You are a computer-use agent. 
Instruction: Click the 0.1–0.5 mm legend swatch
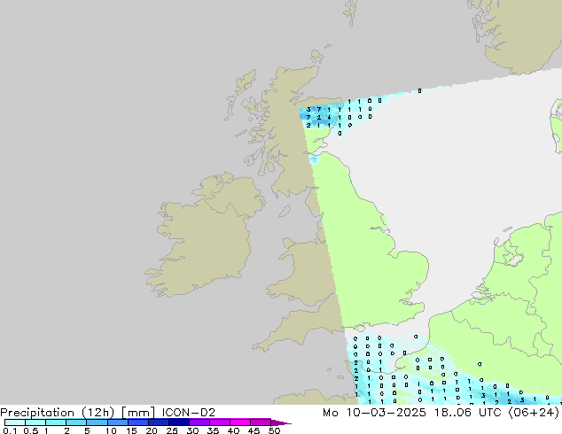point(15,422)
